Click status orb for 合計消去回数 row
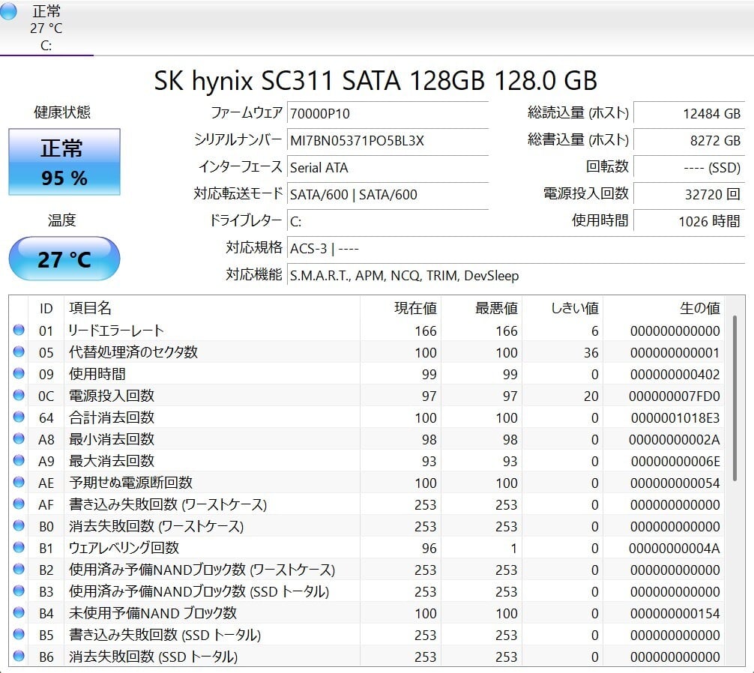The height and width of the screenshot is (673, 754). [19, 417]
